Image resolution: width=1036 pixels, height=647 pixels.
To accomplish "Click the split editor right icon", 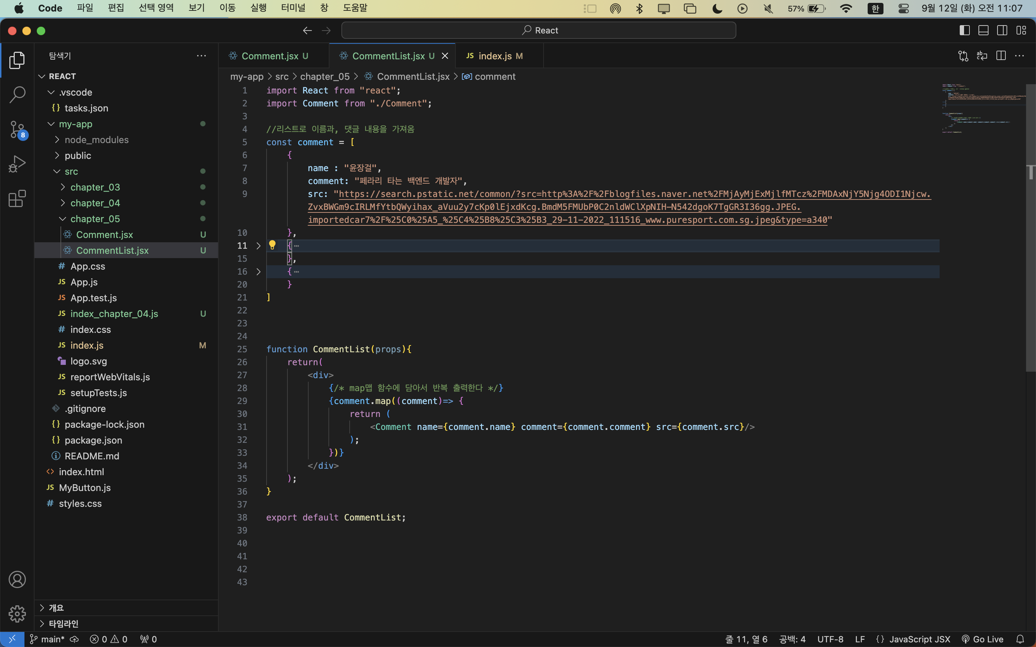I will tap(1001, 56).
